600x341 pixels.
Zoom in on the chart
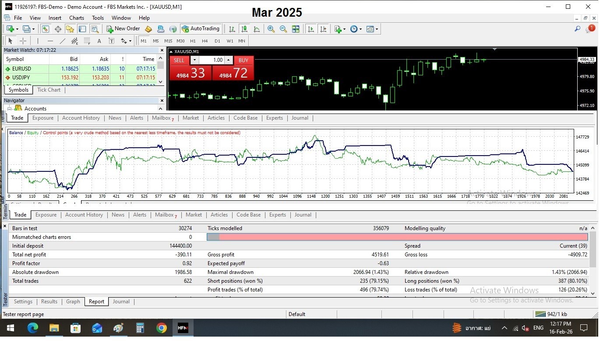click(x=271, y=29)
